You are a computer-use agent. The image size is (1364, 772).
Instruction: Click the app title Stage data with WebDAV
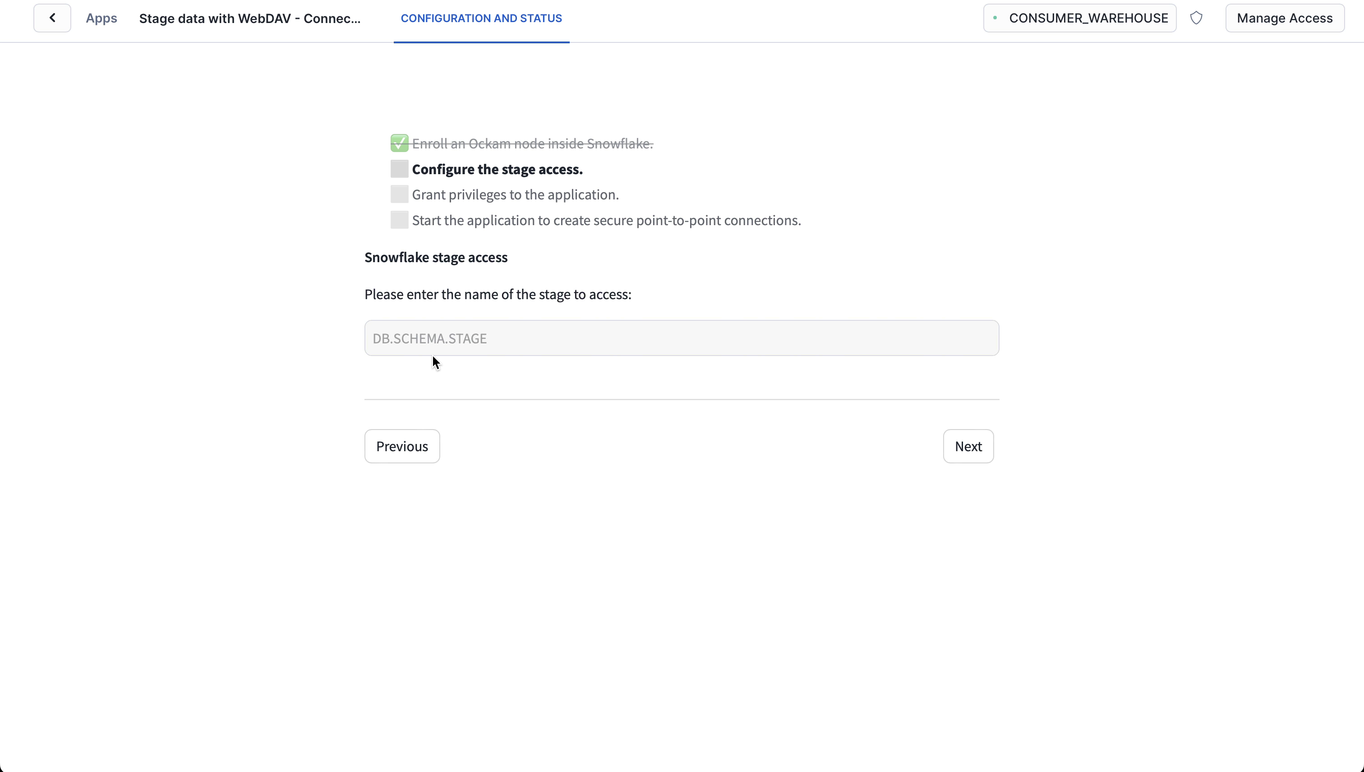pos(249,18)
